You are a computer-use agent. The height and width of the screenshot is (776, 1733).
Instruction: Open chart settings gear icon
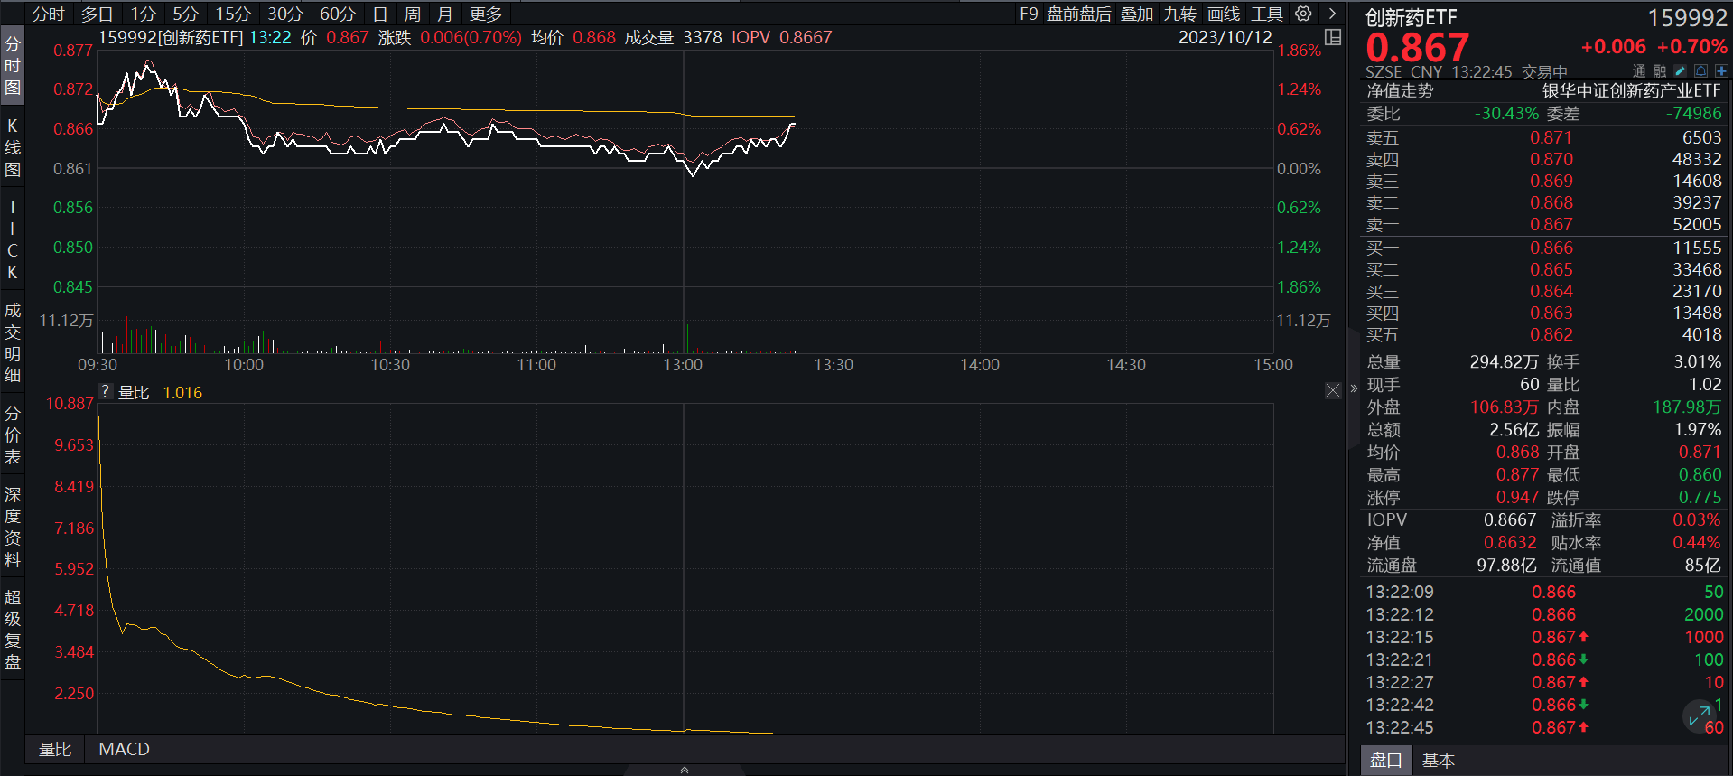(1303, 14)
